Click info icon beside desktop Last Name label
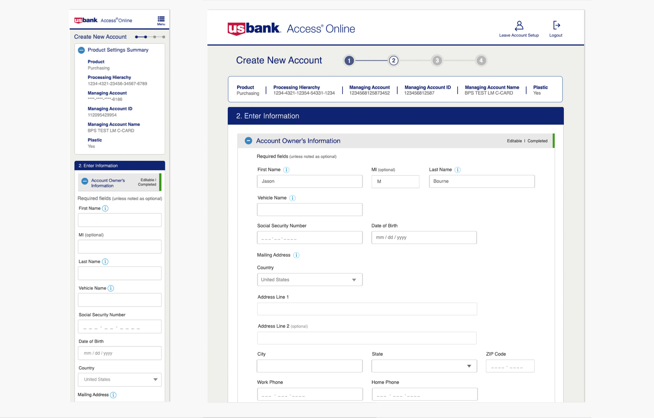654x418 pixels. [458, 170]
